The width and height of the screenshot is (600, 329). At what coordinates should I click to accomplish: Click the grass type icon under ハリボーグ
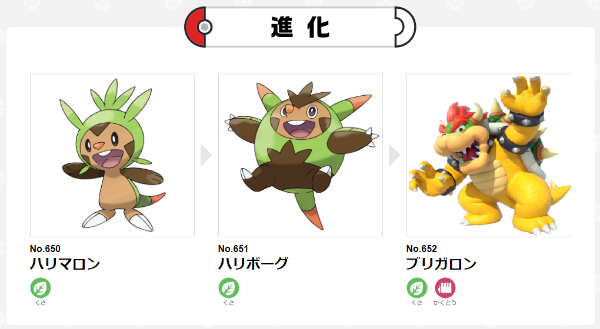coord(229,288)
